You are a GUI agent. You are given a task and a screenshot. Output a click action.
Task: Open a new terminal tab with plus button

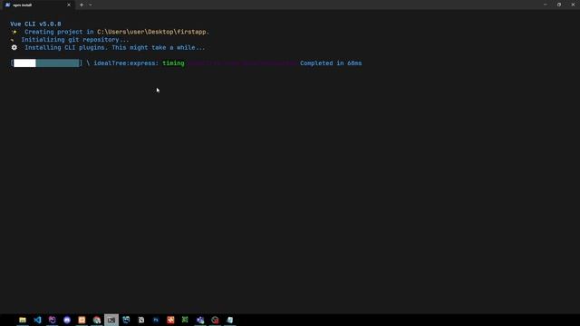82,5
